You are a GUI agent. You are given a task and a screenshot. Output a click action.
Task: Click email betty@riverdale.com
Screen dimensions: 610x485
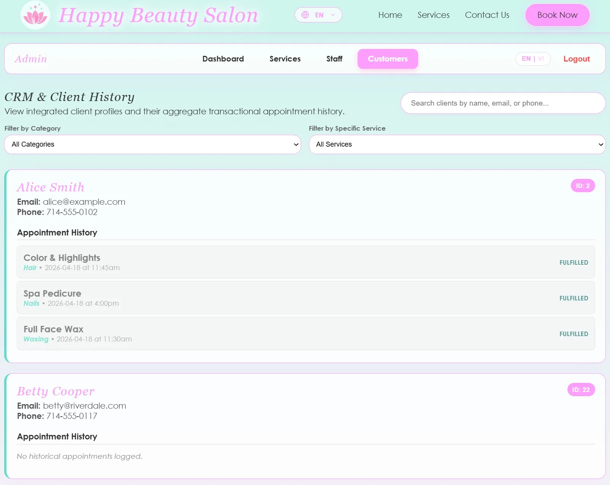(x=84, y=406)
